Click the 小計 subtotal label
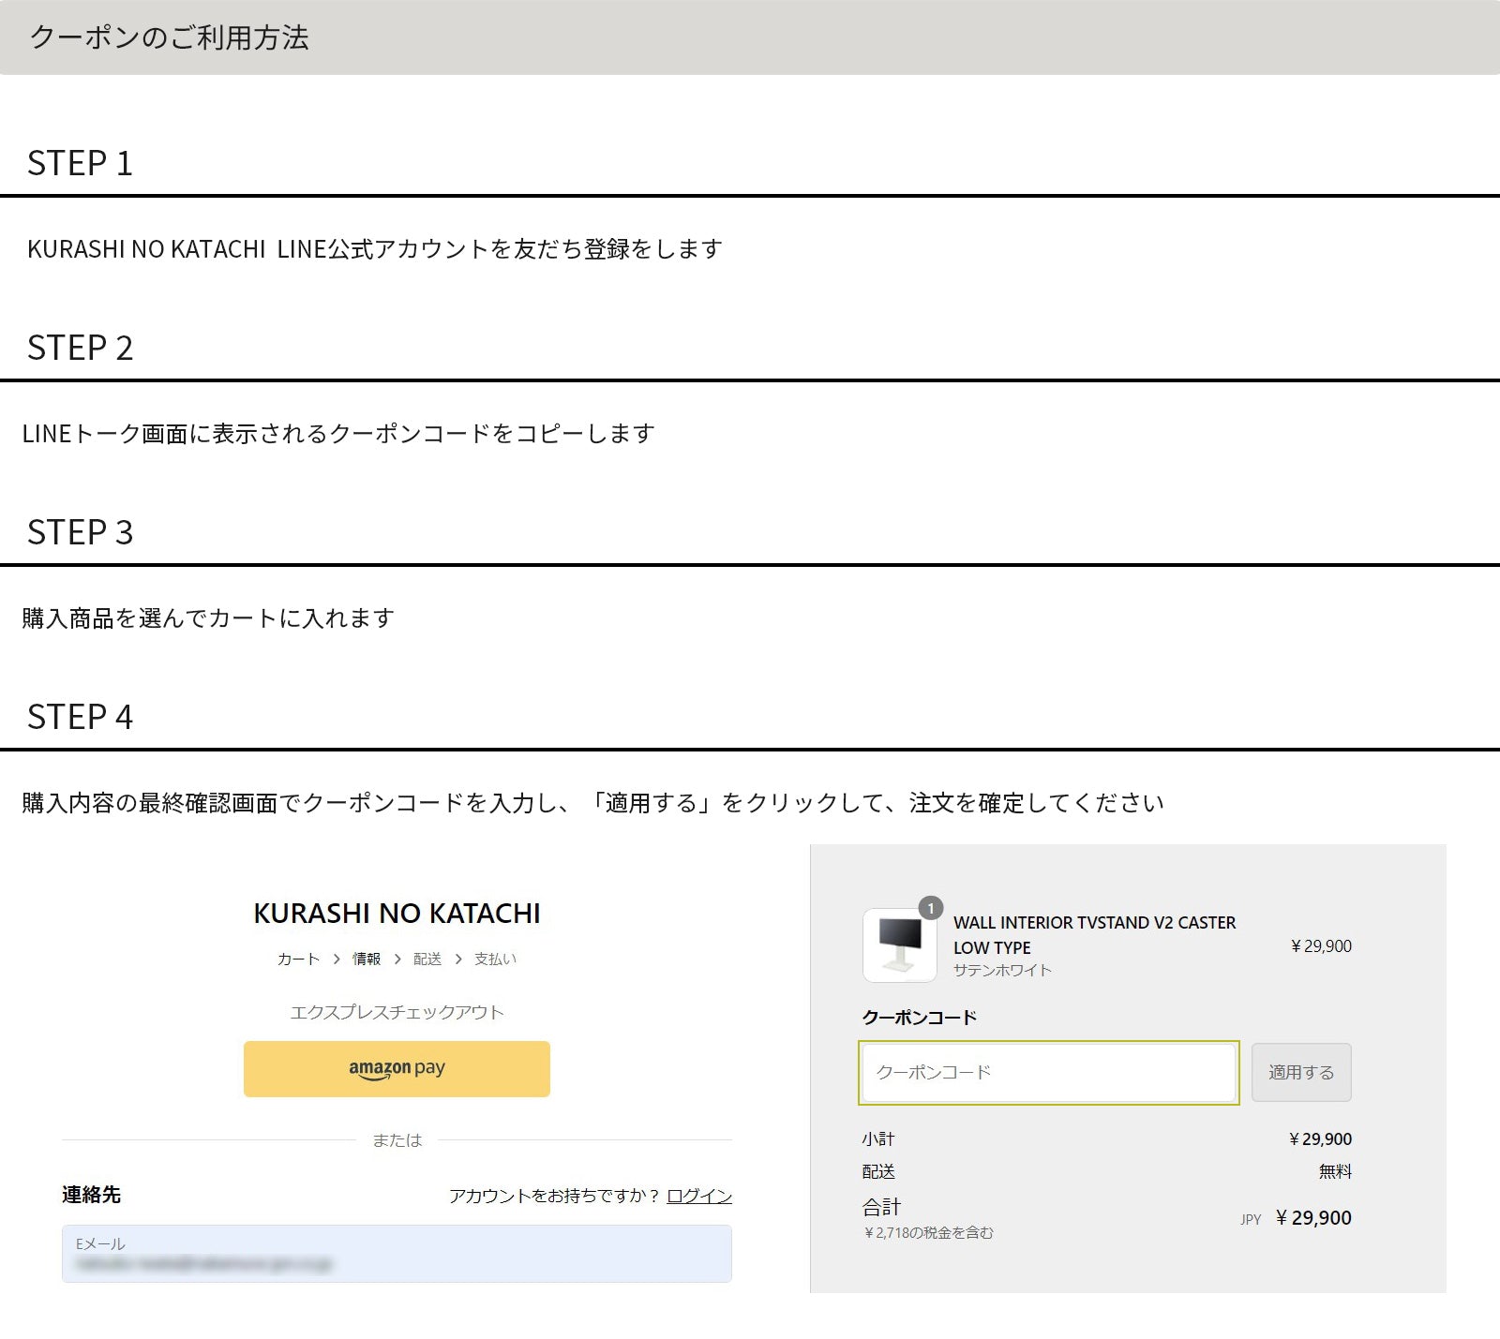 (878, 1138)
